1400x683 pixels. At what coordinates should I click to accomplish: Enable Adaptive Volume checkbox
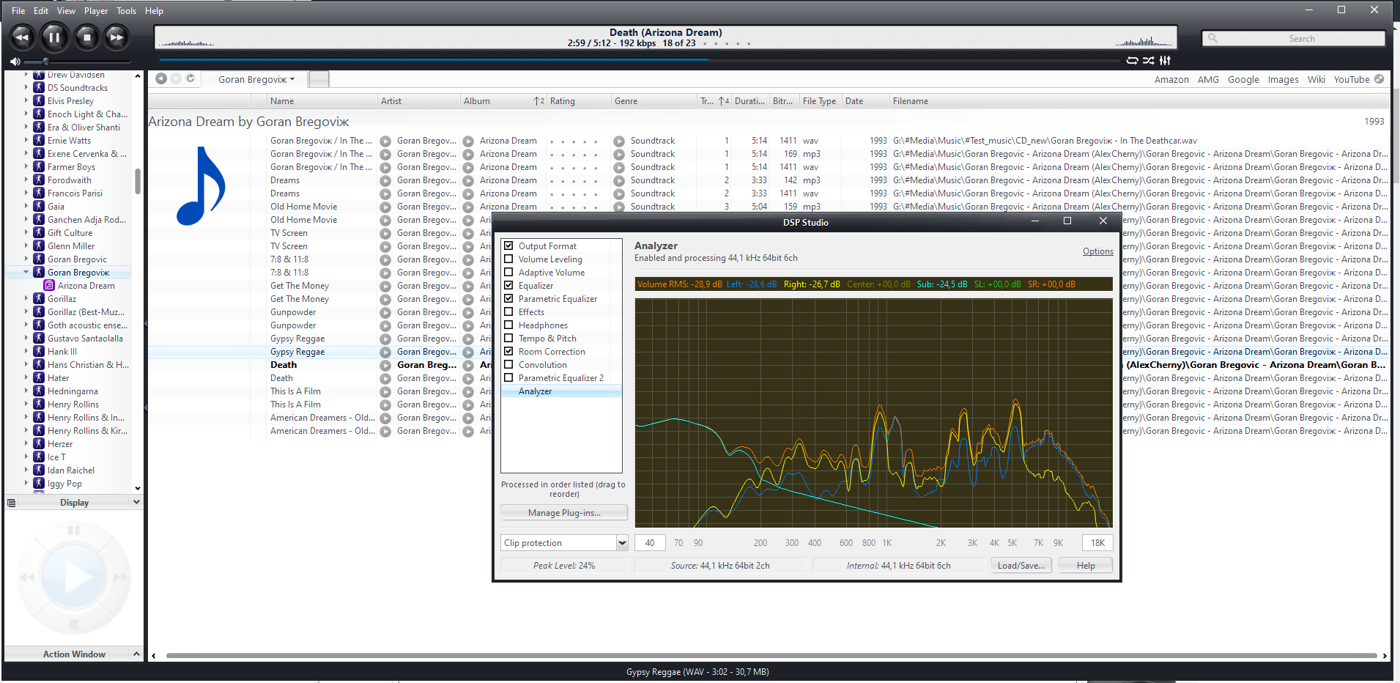click(x=508, y=272)
